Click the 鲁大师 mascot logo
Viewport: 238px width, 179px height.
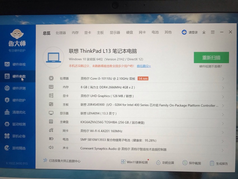[17, 34]
